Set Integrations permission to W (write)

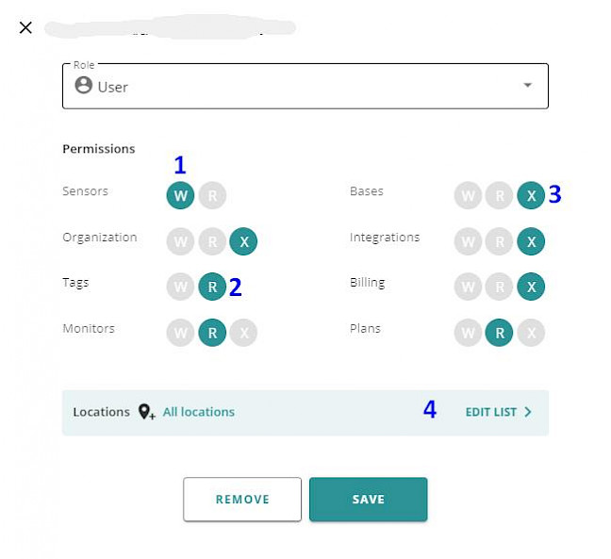click(468, 241)
